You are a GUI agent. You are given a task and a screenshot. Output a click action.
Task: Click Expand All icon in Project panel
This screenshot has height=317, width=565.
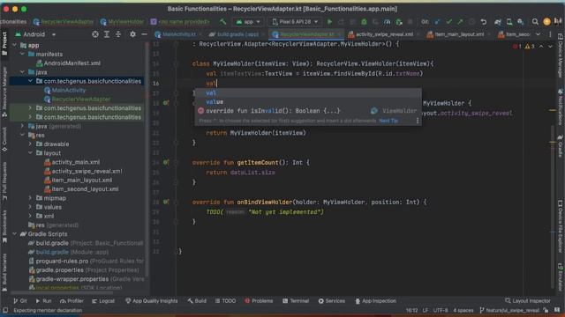[x=107, y=34]
